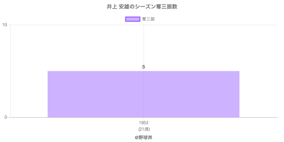
Task: Click the data label 5 above the bar
Action: coord(143,67)
